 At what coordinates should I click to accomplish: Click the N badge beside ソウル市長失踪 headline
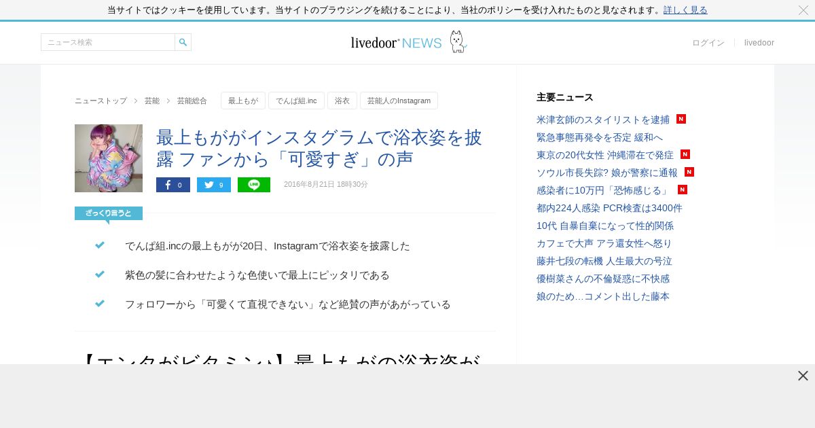point(689,172)
